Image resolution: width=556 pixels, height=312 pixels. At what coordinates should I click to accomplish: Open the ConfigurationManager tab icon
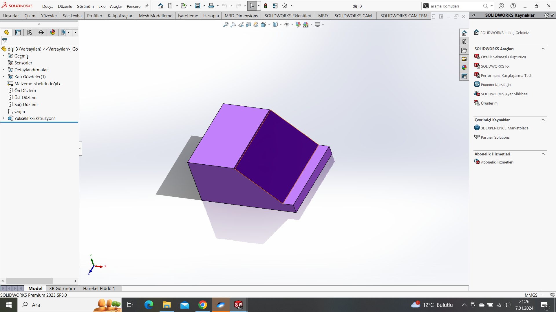tap(30, 32)
